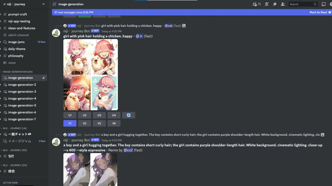The height and width of the screenshot is (186, 332).
Task: Click the U4 upscale button
Action: 114,115
